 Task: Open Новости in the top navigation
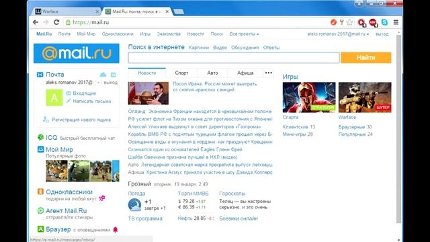point(196,34)
